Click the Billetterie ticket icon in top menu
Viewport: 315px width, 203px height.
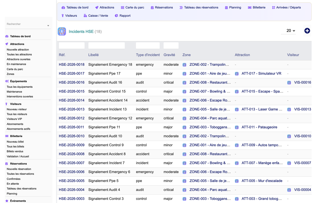coord(250,8)
